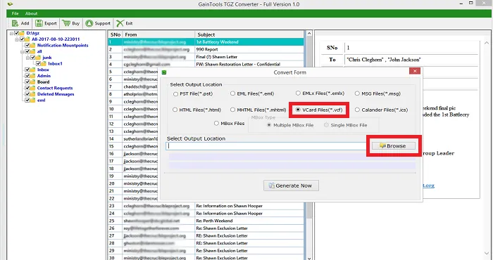Select row 26 'Re: Shawn Exclusion Letter'
This screenshot has height=260, width=493.
[206, 228]
